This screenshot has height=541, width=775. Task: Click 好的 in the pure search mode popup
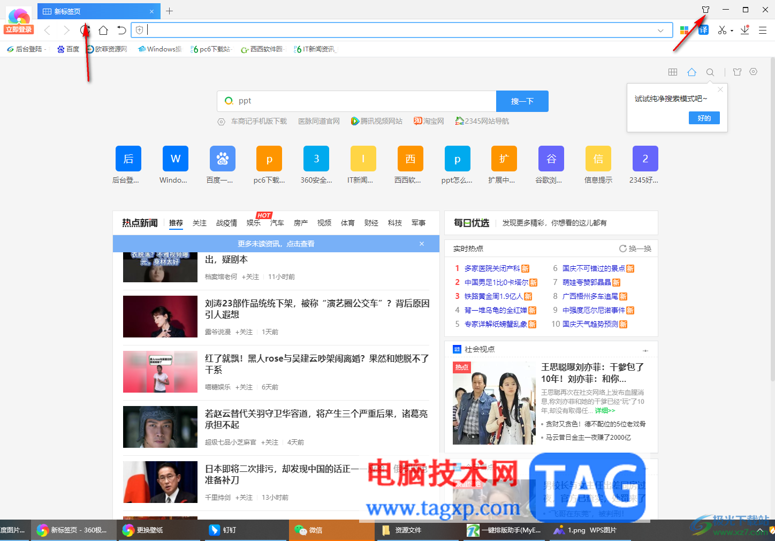[x=704, y=118]
